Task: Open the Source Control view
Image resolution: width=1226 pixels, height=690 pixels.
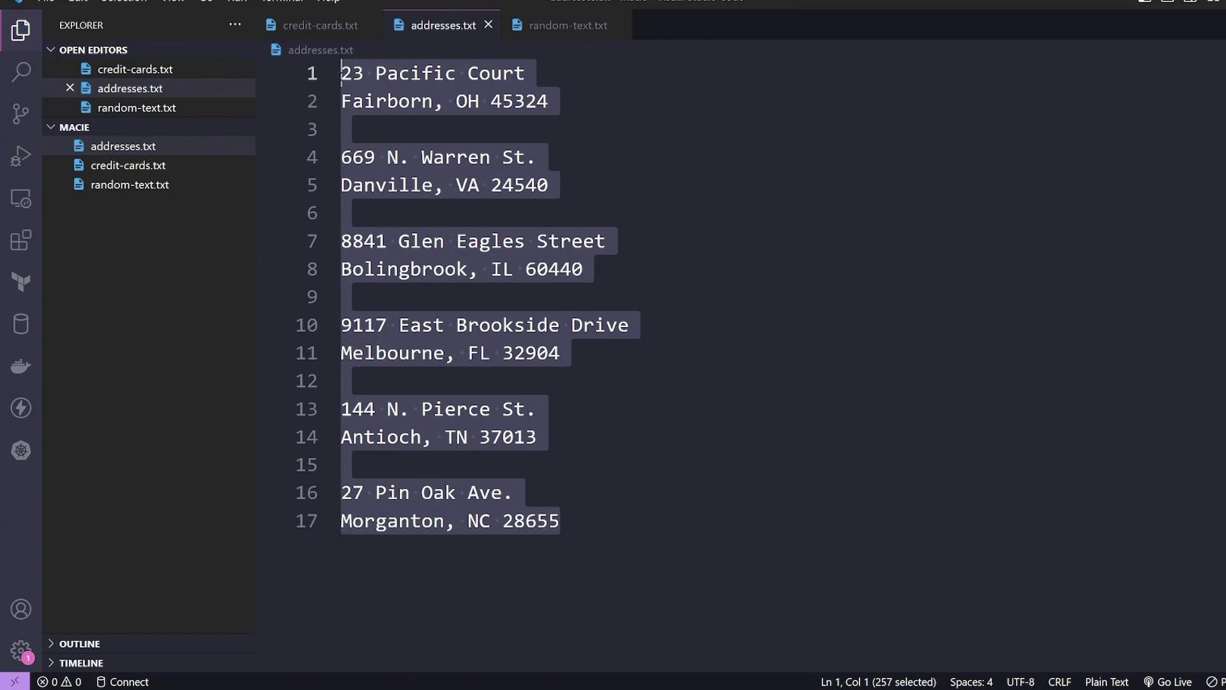Action: (x=20, y=114)
